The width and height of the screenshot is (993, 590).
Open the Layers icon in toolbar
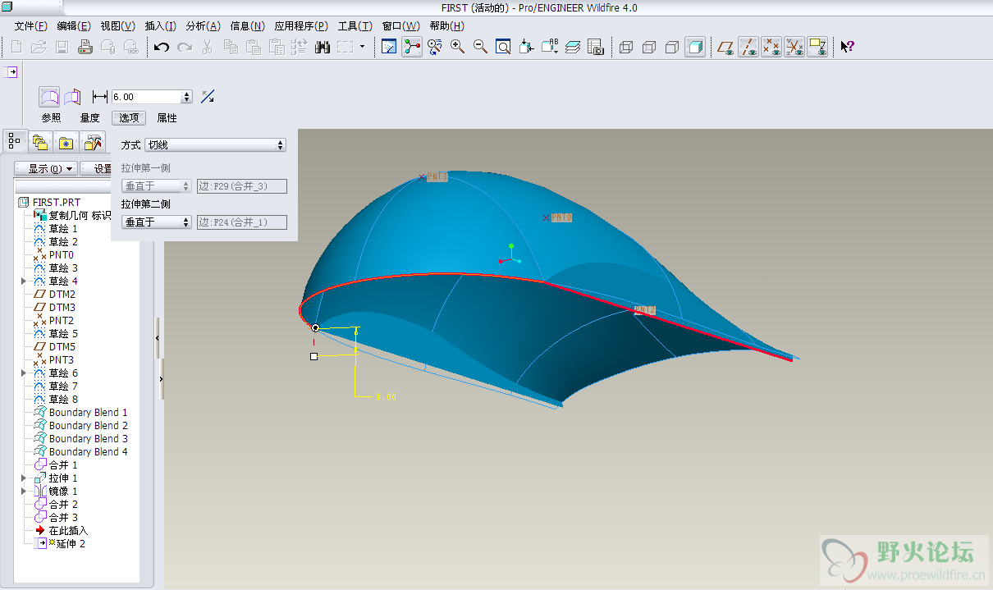point(573,47)
